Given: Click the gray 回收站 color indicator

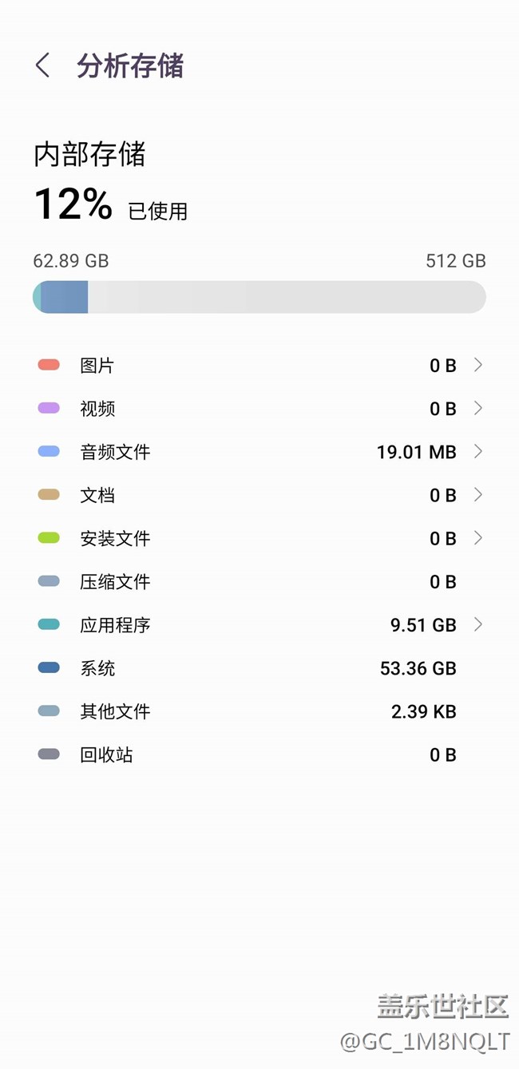Looking at the screenshot, I should [49, 754].
